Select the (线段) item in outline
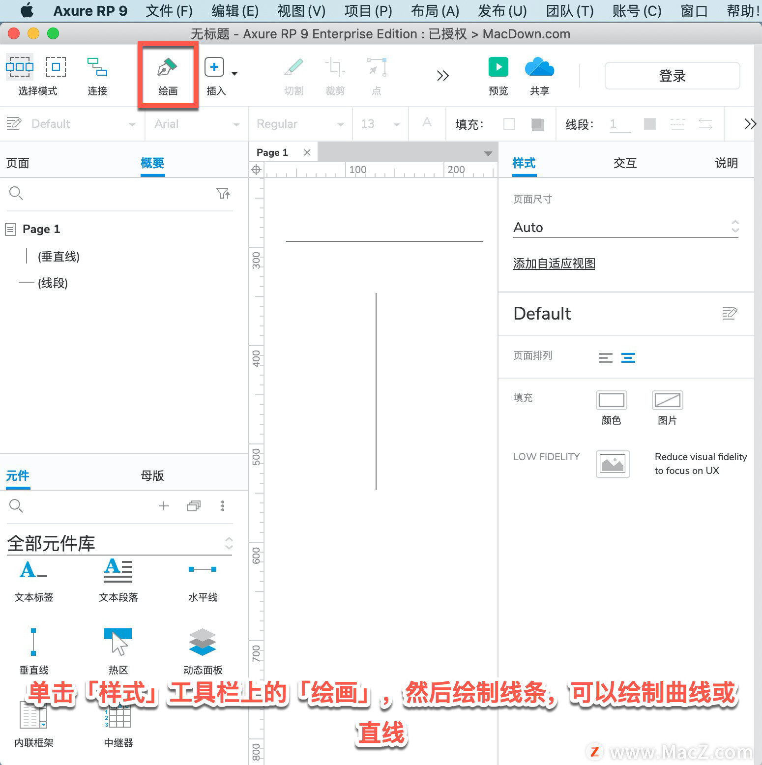 53,283
